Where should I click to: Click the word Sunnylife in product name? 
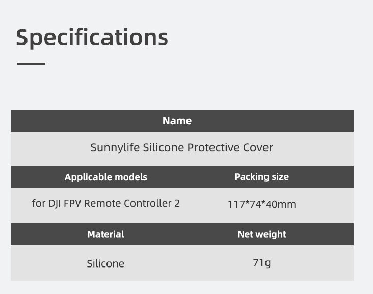115,148
